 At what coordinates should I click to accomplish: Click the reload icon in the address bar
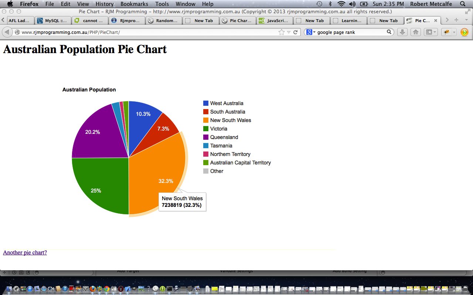coord(295,32)
